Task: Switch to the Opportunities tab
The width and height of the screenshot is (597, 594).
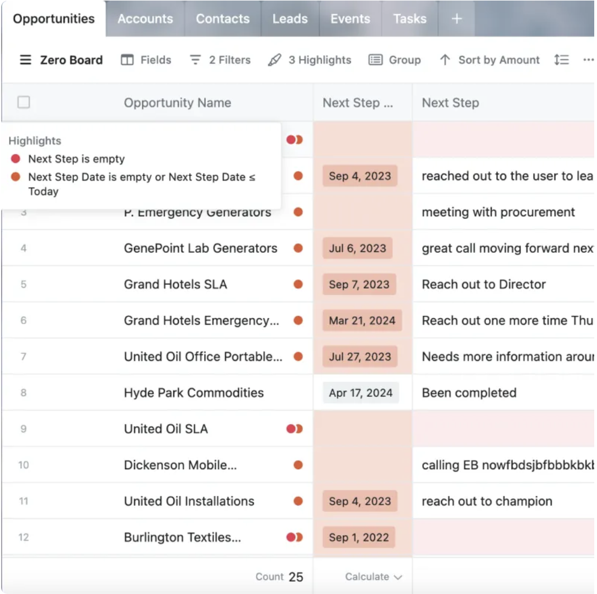Action: point(54,19)
